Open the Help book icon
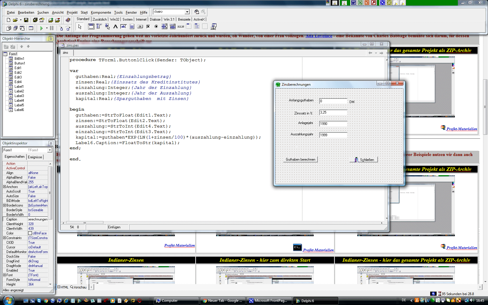 click(x=68, y=20)
